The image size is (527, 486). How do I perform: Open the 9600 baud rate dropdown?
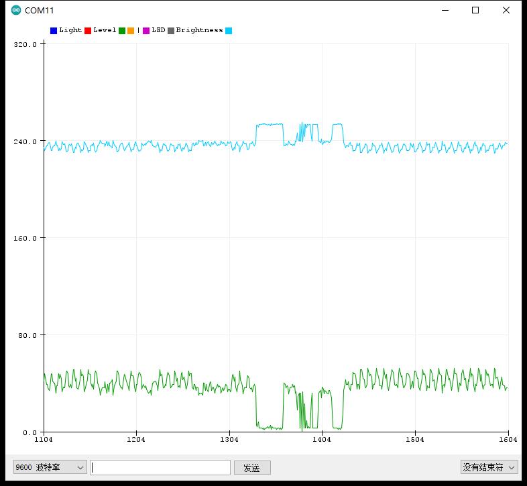coord(50,467)
